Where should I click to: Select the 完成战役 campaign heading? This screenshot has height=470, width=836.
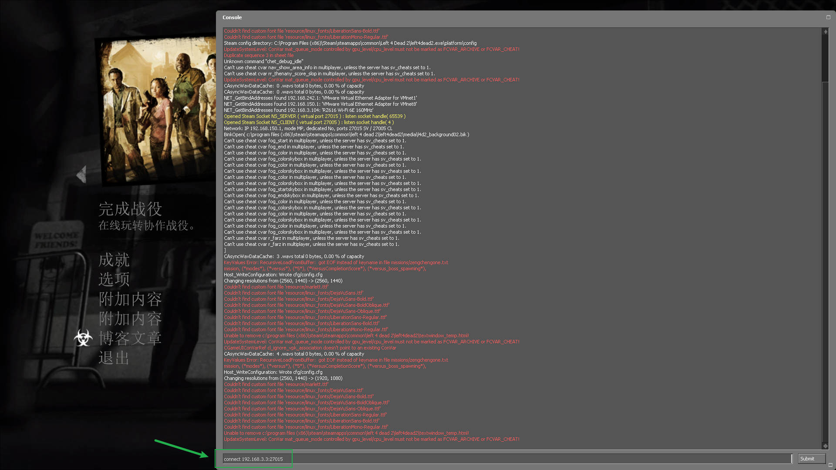tap(130, 209)
